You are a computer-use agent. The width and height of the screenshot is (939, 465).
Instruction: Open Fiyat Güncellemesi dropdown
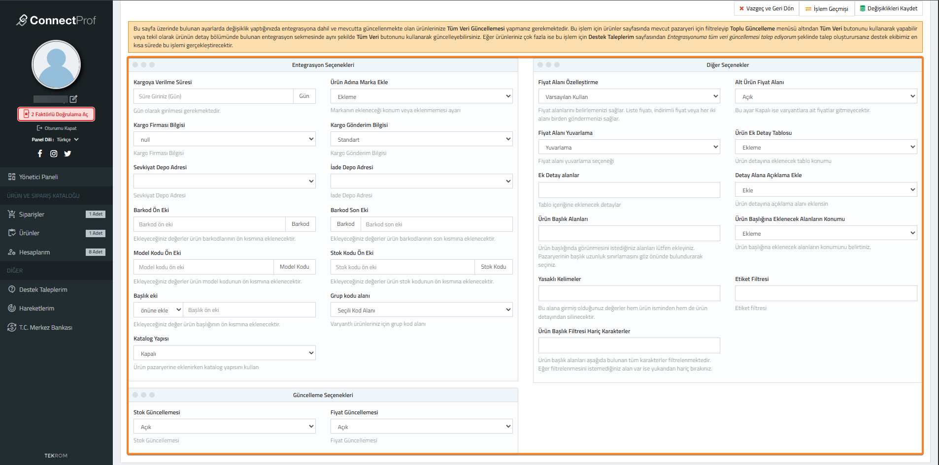point(421,427)
